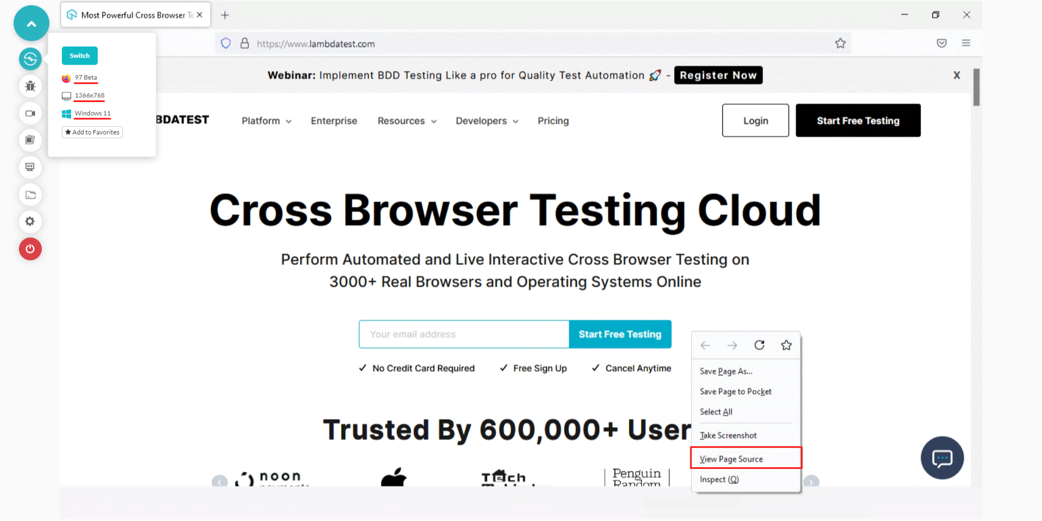
Task: Click the teal Switch button
Action: click(x=80, y=56)
